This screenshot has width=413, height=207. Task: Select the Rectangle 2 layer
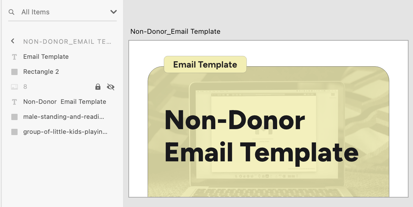tap(41, 72)
